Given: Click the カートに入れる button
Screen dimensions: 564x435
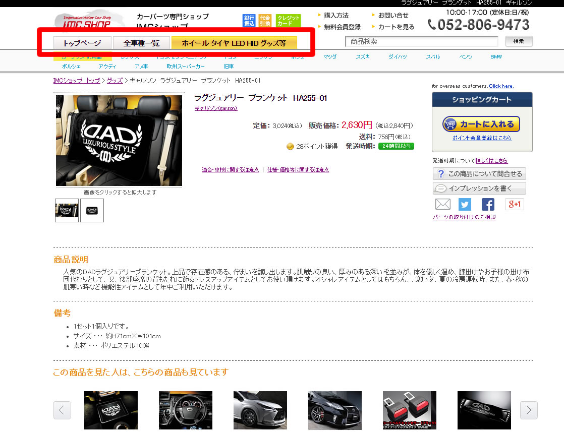Looking at the screenshot, I should [x=481, y=125].
